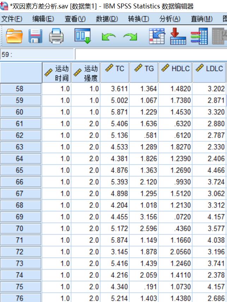Open the 分析(A) menu
This screenshot has width=227, height=302.
(x=170, y=19)
